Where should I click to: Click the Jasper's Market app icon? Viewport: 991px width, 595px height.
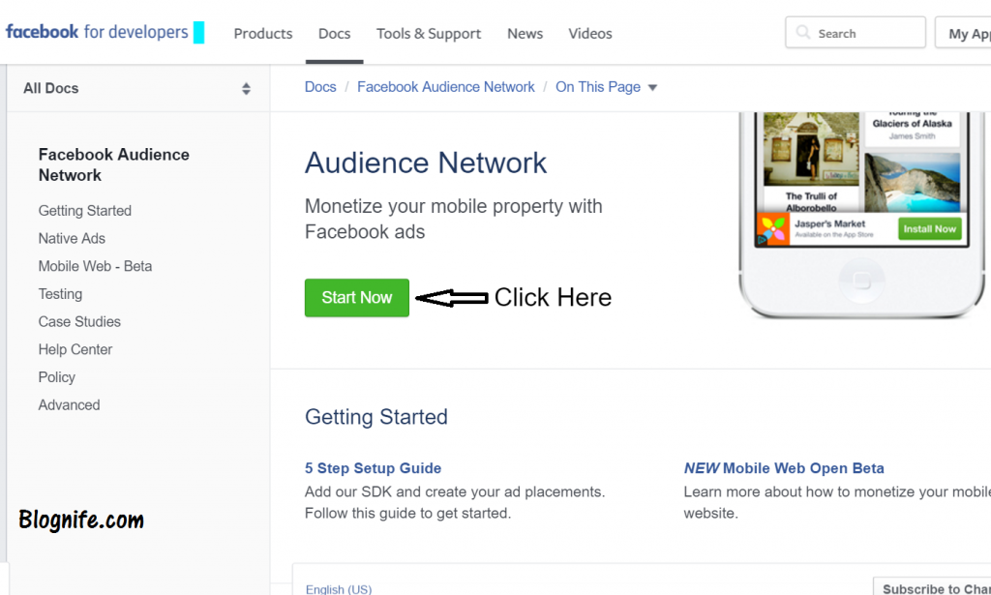coord(772,229)
